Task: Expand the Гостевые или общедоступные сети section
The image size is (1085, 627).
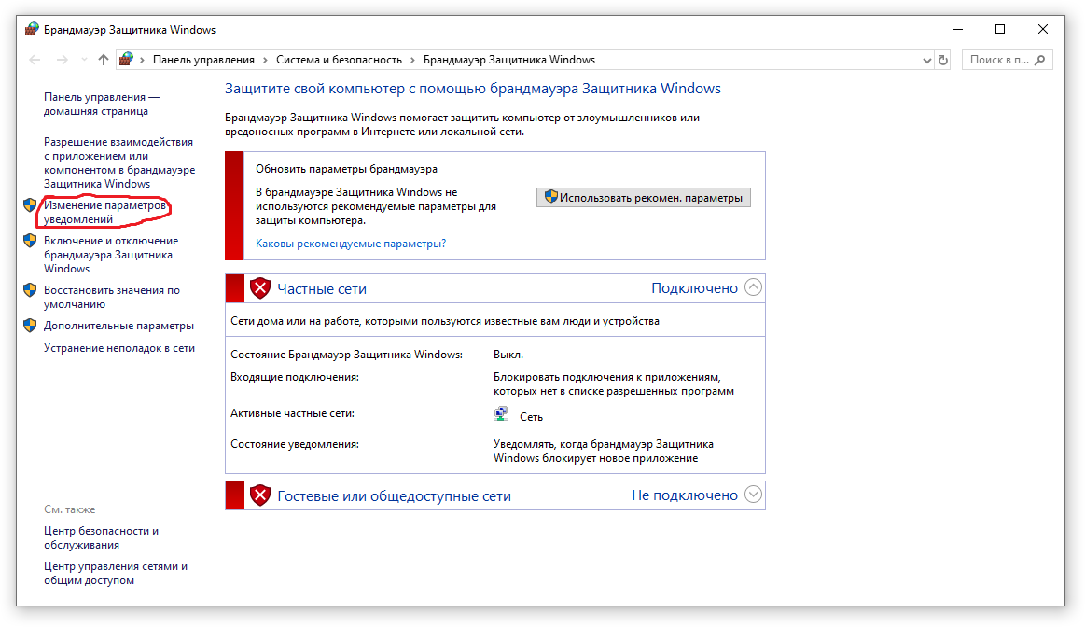Action: tap(754, 495)
